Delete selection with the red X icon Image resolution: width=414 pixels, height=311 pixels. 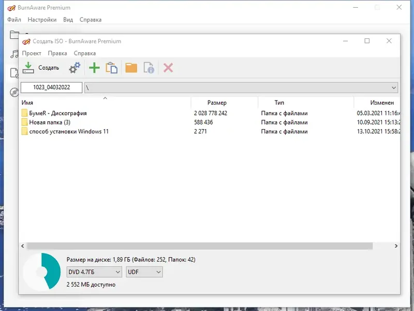pyautogui.click(x=168, y=68)
